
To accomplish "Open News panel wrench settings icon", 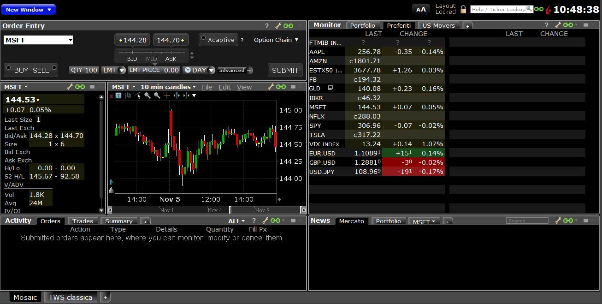I will (x=558, y=221).
